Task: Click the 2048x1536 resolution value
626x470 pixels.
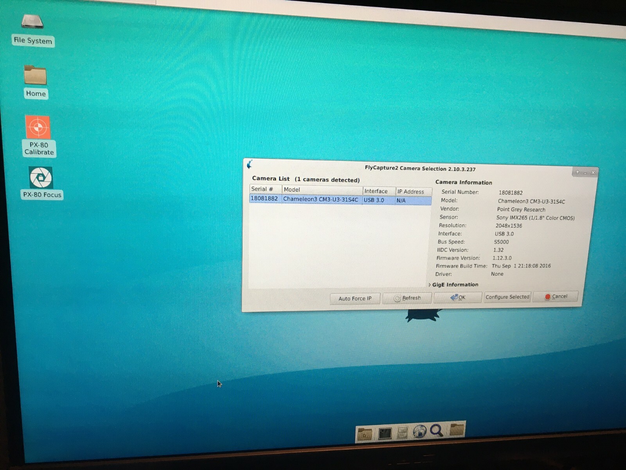Action: point(509,226)
